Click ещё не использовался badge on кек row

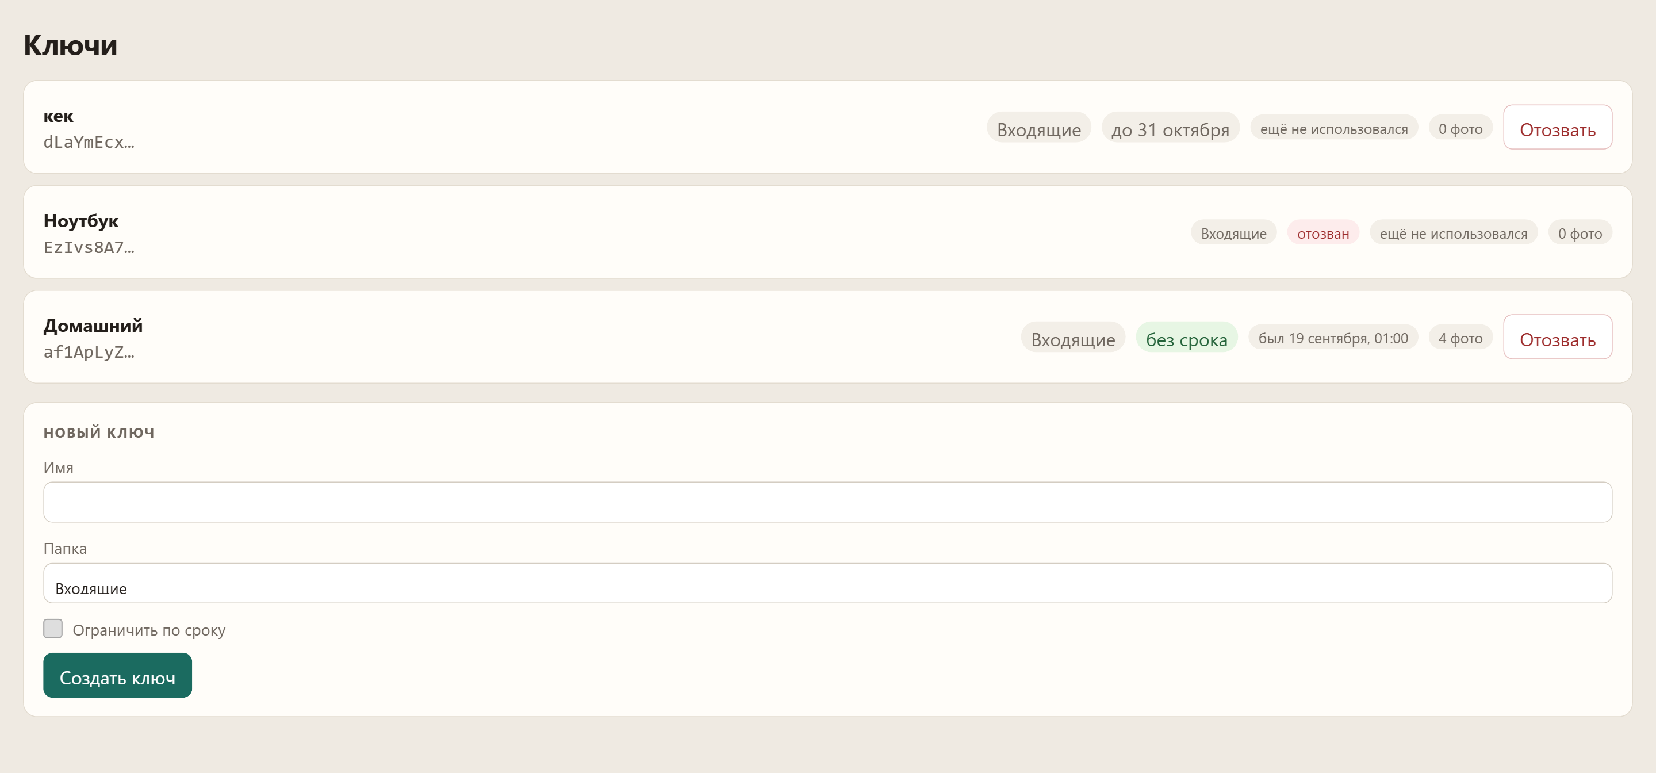pyautogui.click(x=1334, y=127)
